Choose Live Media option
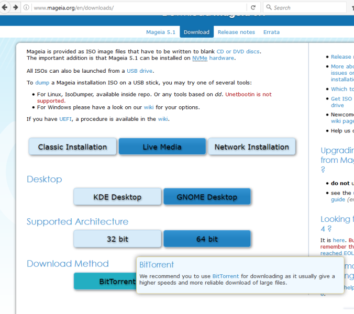The width and height of the screenshot is (354, 314). 162,147
